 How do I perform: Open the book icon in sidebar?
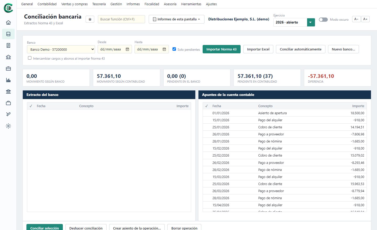pos(8,34)
